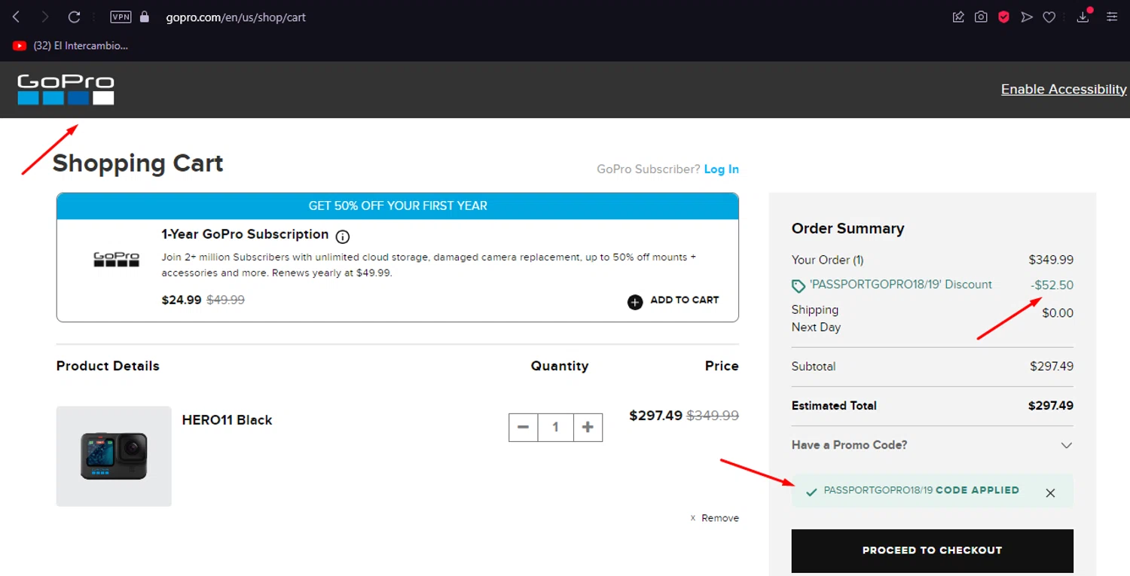Click the Log In link
The width and height of the screenshot is (1130, 576).
721,169
